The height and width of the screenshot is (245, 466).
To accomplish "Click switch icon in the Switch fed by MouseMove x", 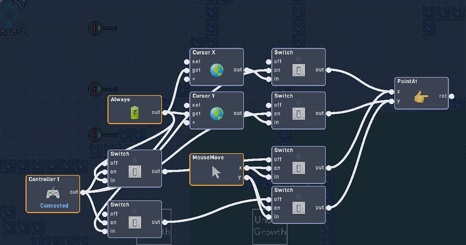I will click(299, 168).
